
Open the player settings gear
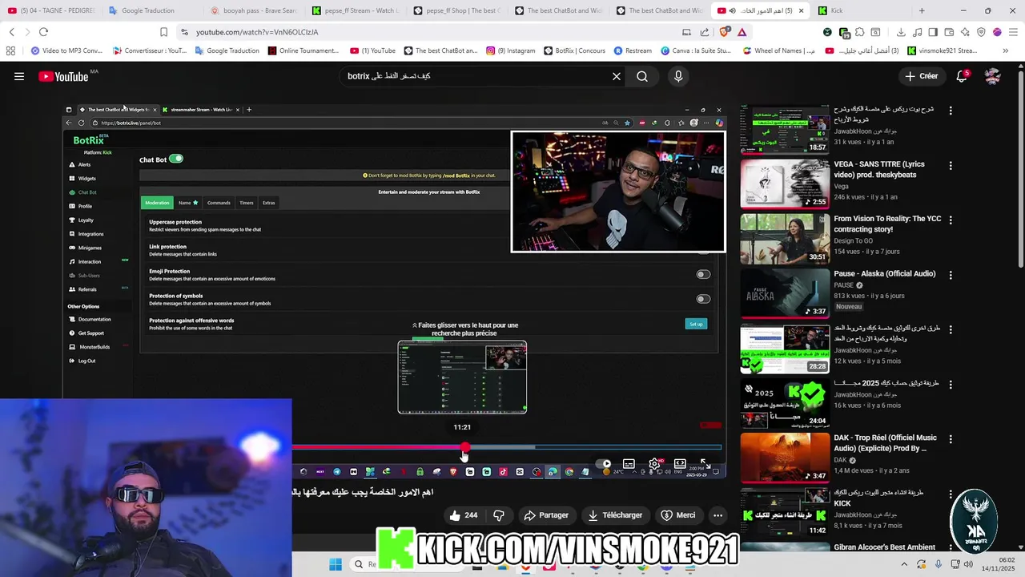[x=654, y=464]
